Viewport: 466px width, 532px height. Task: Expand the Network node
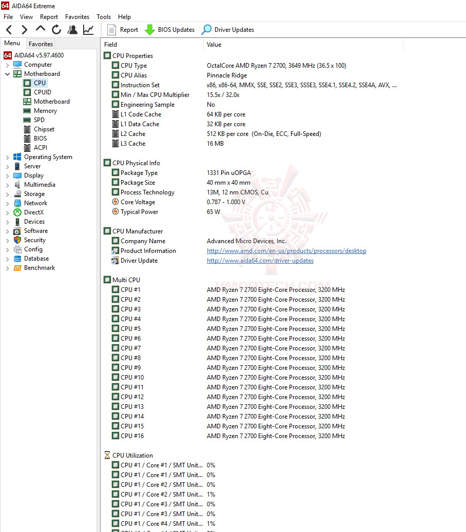7,204
